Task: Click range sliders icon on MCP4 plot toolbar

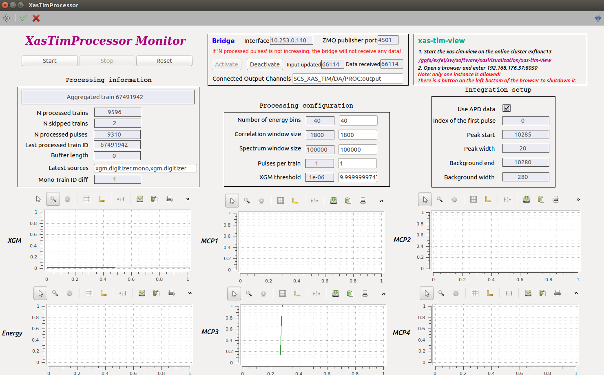Action: tap(509, 293)
